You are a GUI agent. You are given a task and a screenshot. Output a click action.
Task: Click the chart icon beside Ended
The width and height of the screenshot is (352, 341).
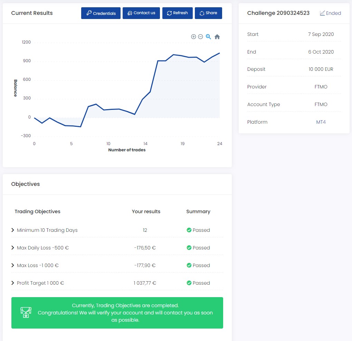(x=322, y=13)
